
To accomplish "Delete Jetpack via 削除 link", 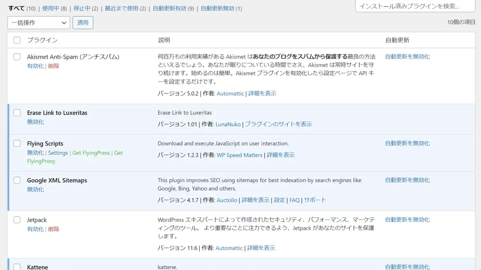I will (x=54, y=229).
